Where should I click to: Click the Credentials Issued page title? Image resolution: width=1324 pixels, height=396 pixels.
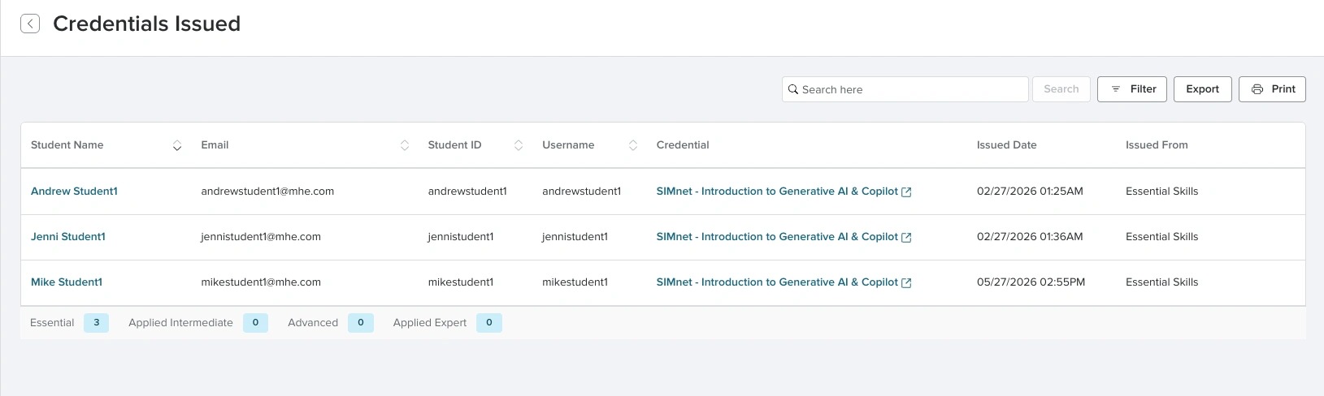click(x=146, y=24)
